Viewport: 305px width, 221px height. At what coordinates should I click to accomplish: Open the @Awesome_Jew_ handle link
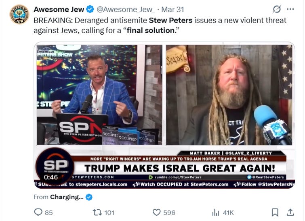pos(126,9)
